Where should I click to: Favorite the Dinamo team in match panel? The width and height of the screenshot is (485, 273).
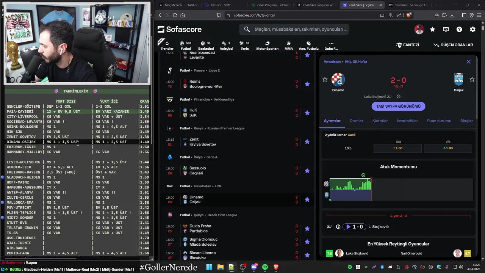[325, 79]
